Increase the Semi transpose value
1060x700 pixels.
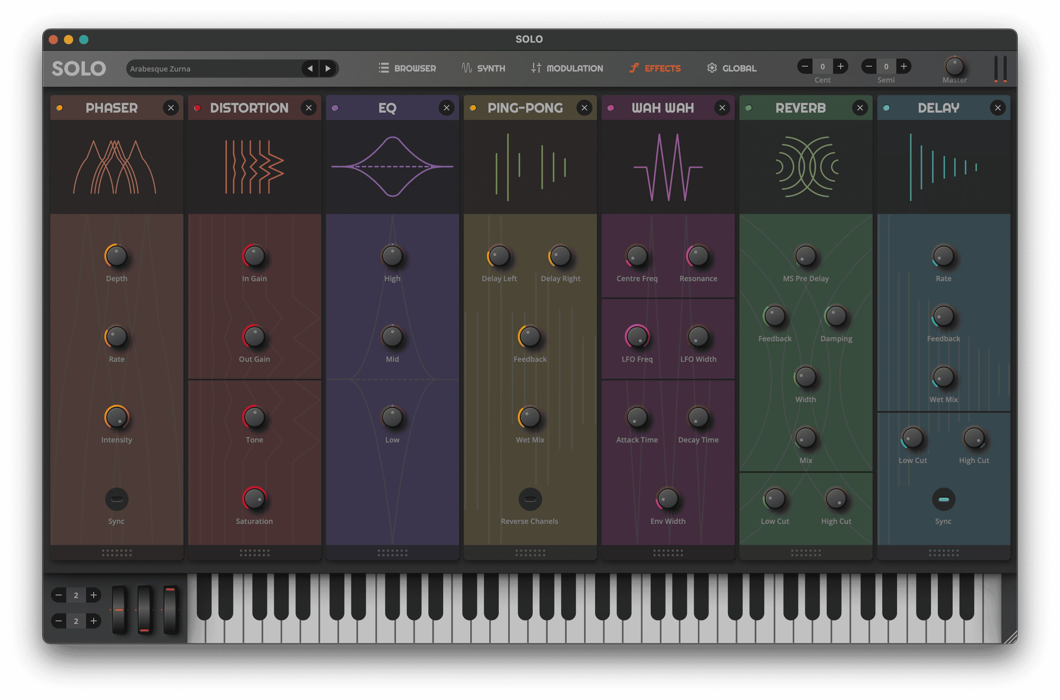coord(904,67)
